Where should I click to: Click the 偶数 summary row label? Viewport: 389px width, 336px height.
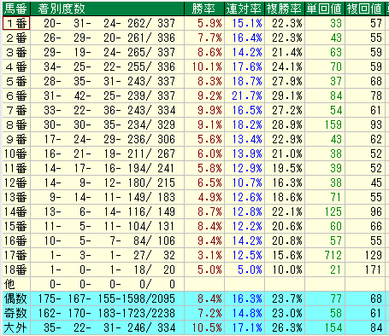16,298
